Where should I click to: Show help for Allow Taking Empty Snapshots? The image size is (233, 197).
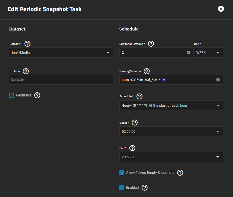[x=180, y=173]
